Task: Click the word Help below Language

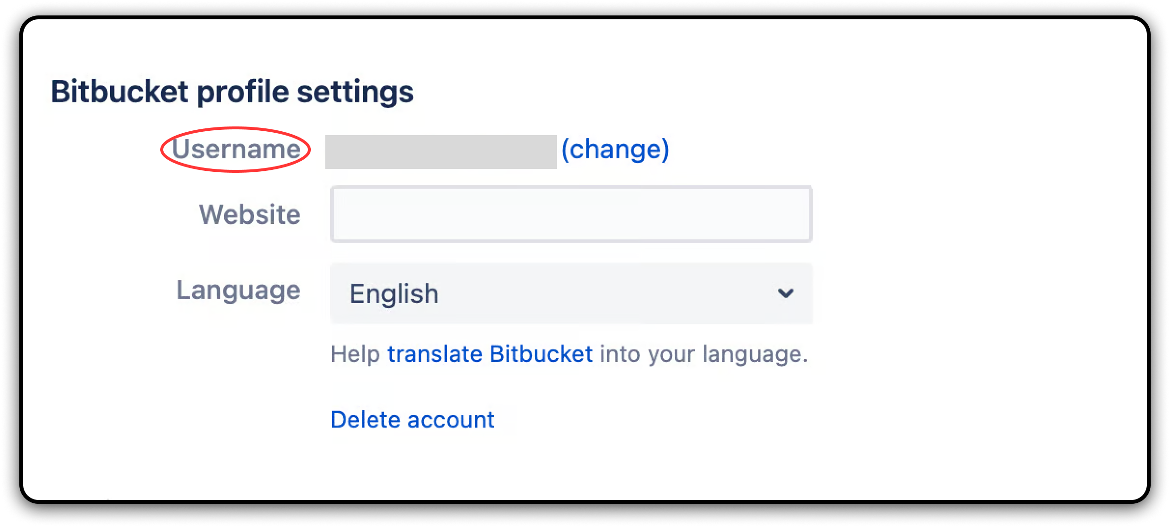Action: (355, 354)
